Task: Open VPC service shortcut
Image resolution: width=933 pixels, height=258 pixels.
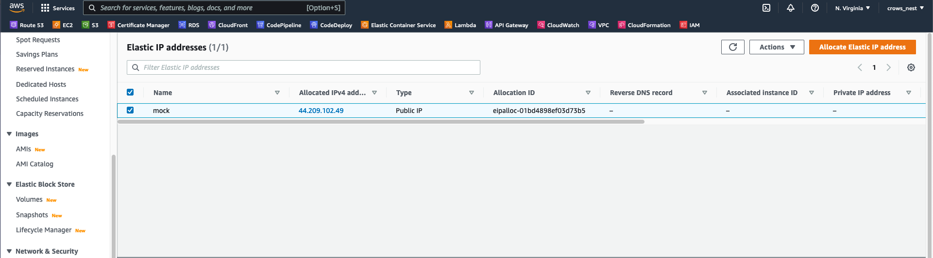Action: pos(599,25)
